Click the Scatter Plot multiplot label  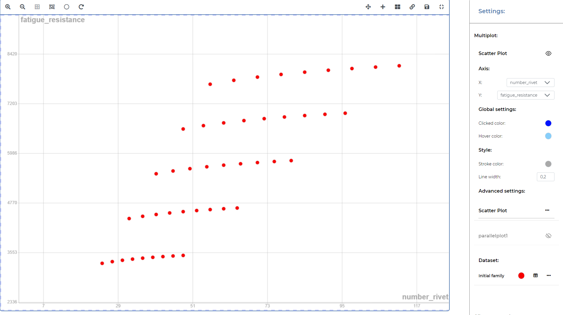pos(493,53)
